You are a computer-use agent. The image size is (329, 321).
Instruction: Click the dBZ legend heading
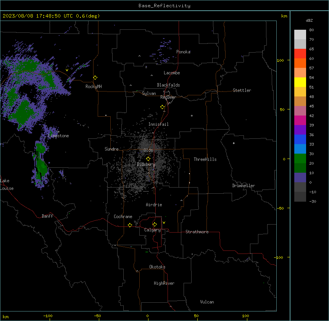pos(309,20)
